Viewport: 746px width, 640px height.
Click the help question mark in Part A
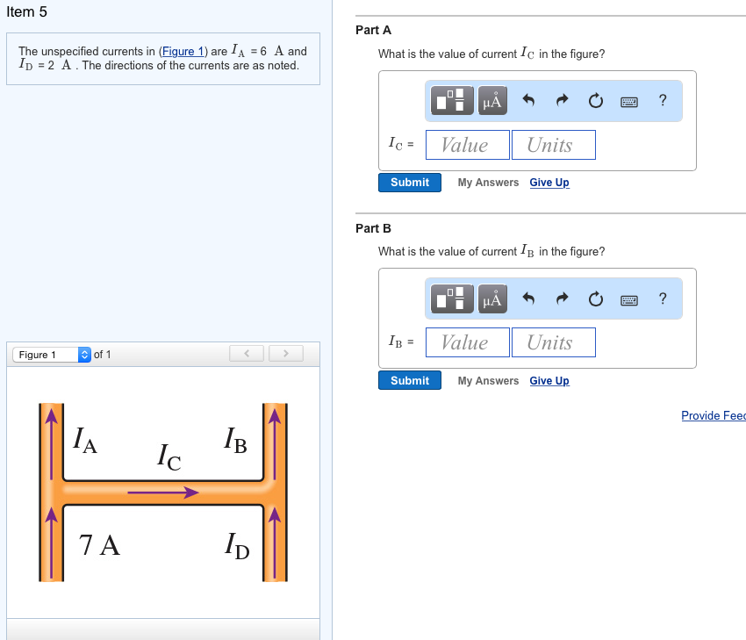[x=662, y=100]
